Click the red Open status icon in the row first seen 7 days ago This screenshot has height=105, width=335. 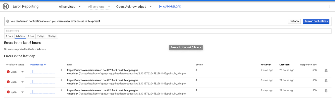(8, 72)
